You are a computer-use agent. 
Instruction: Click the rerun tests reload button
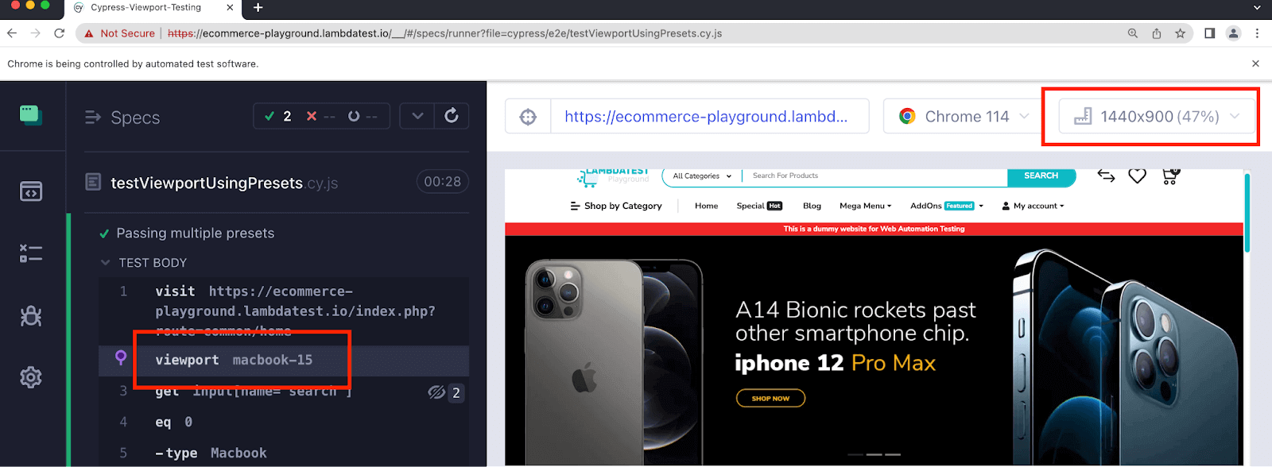click(x=452, y=116)
